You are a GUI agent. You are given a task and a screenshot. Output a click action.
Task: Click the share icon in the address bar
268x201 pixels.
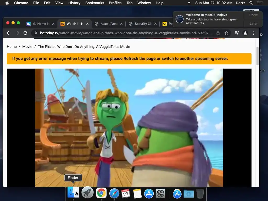tap(218, 33)
